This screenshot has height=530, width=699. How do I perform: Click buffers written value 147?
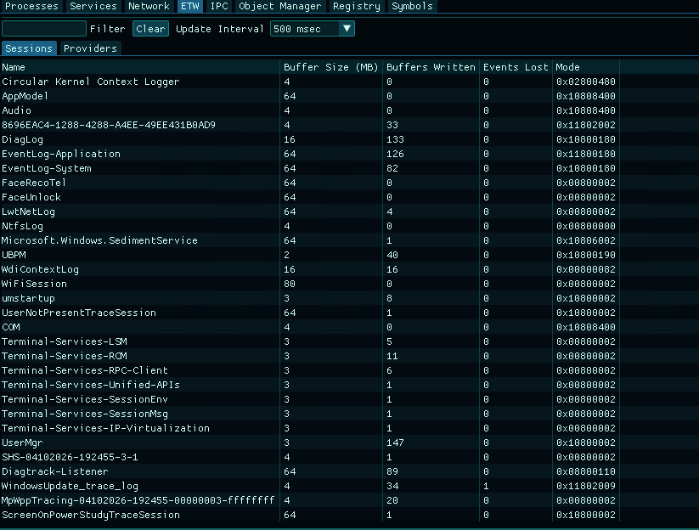pyautogui.click(x=395, y=443)
